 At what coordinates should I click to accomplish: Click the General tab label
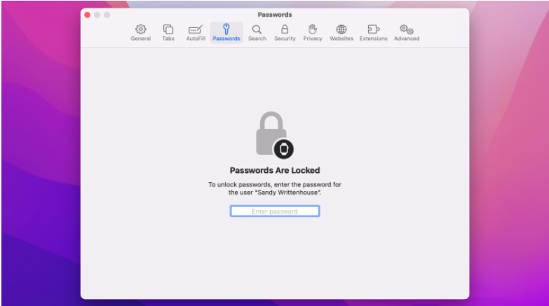(141, 39)
